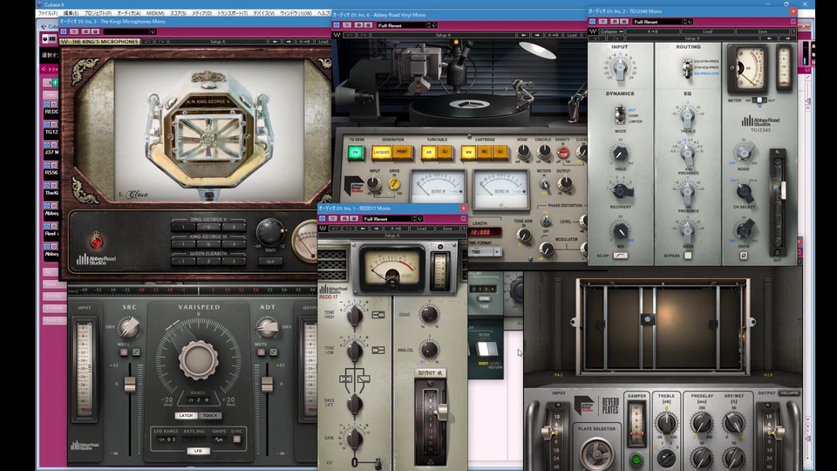Click the yellow Drive knob in Vinyl

394,184
